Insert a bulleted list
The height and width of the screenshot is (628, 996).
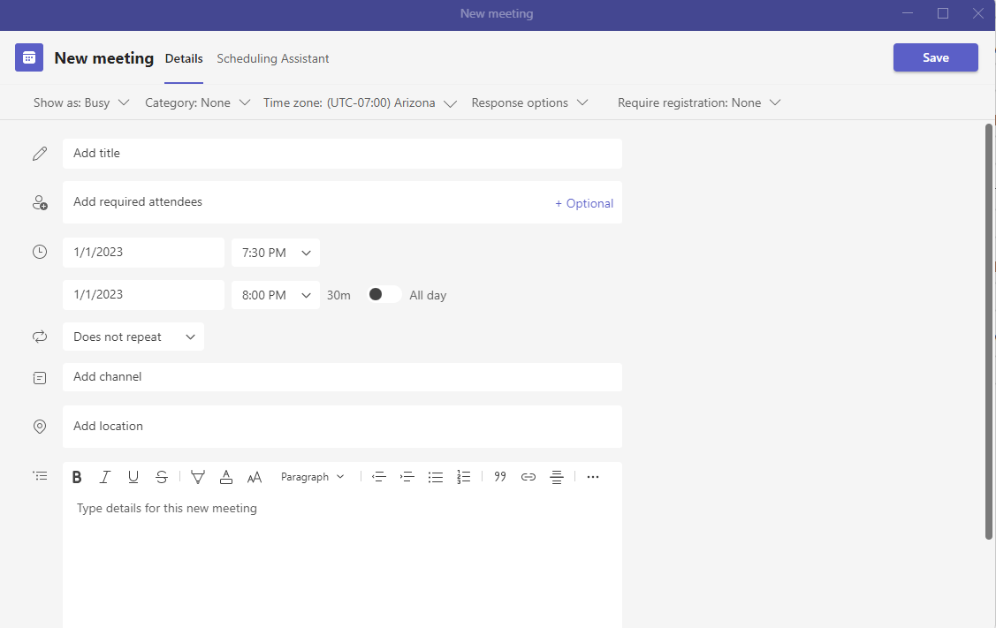tap(435, 477)
